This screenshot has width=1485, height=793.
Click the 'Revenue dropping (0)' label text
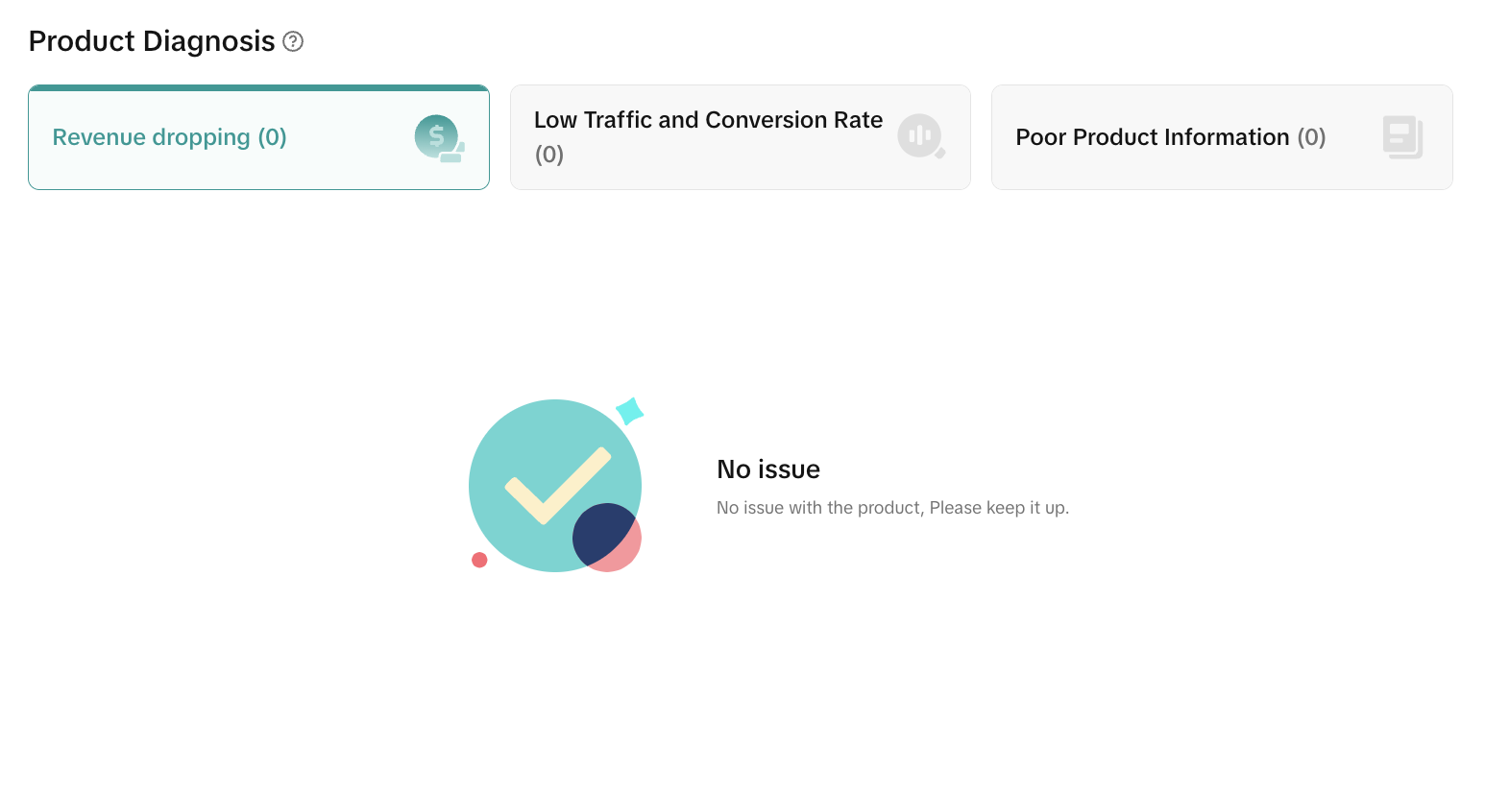click(169, 137)
